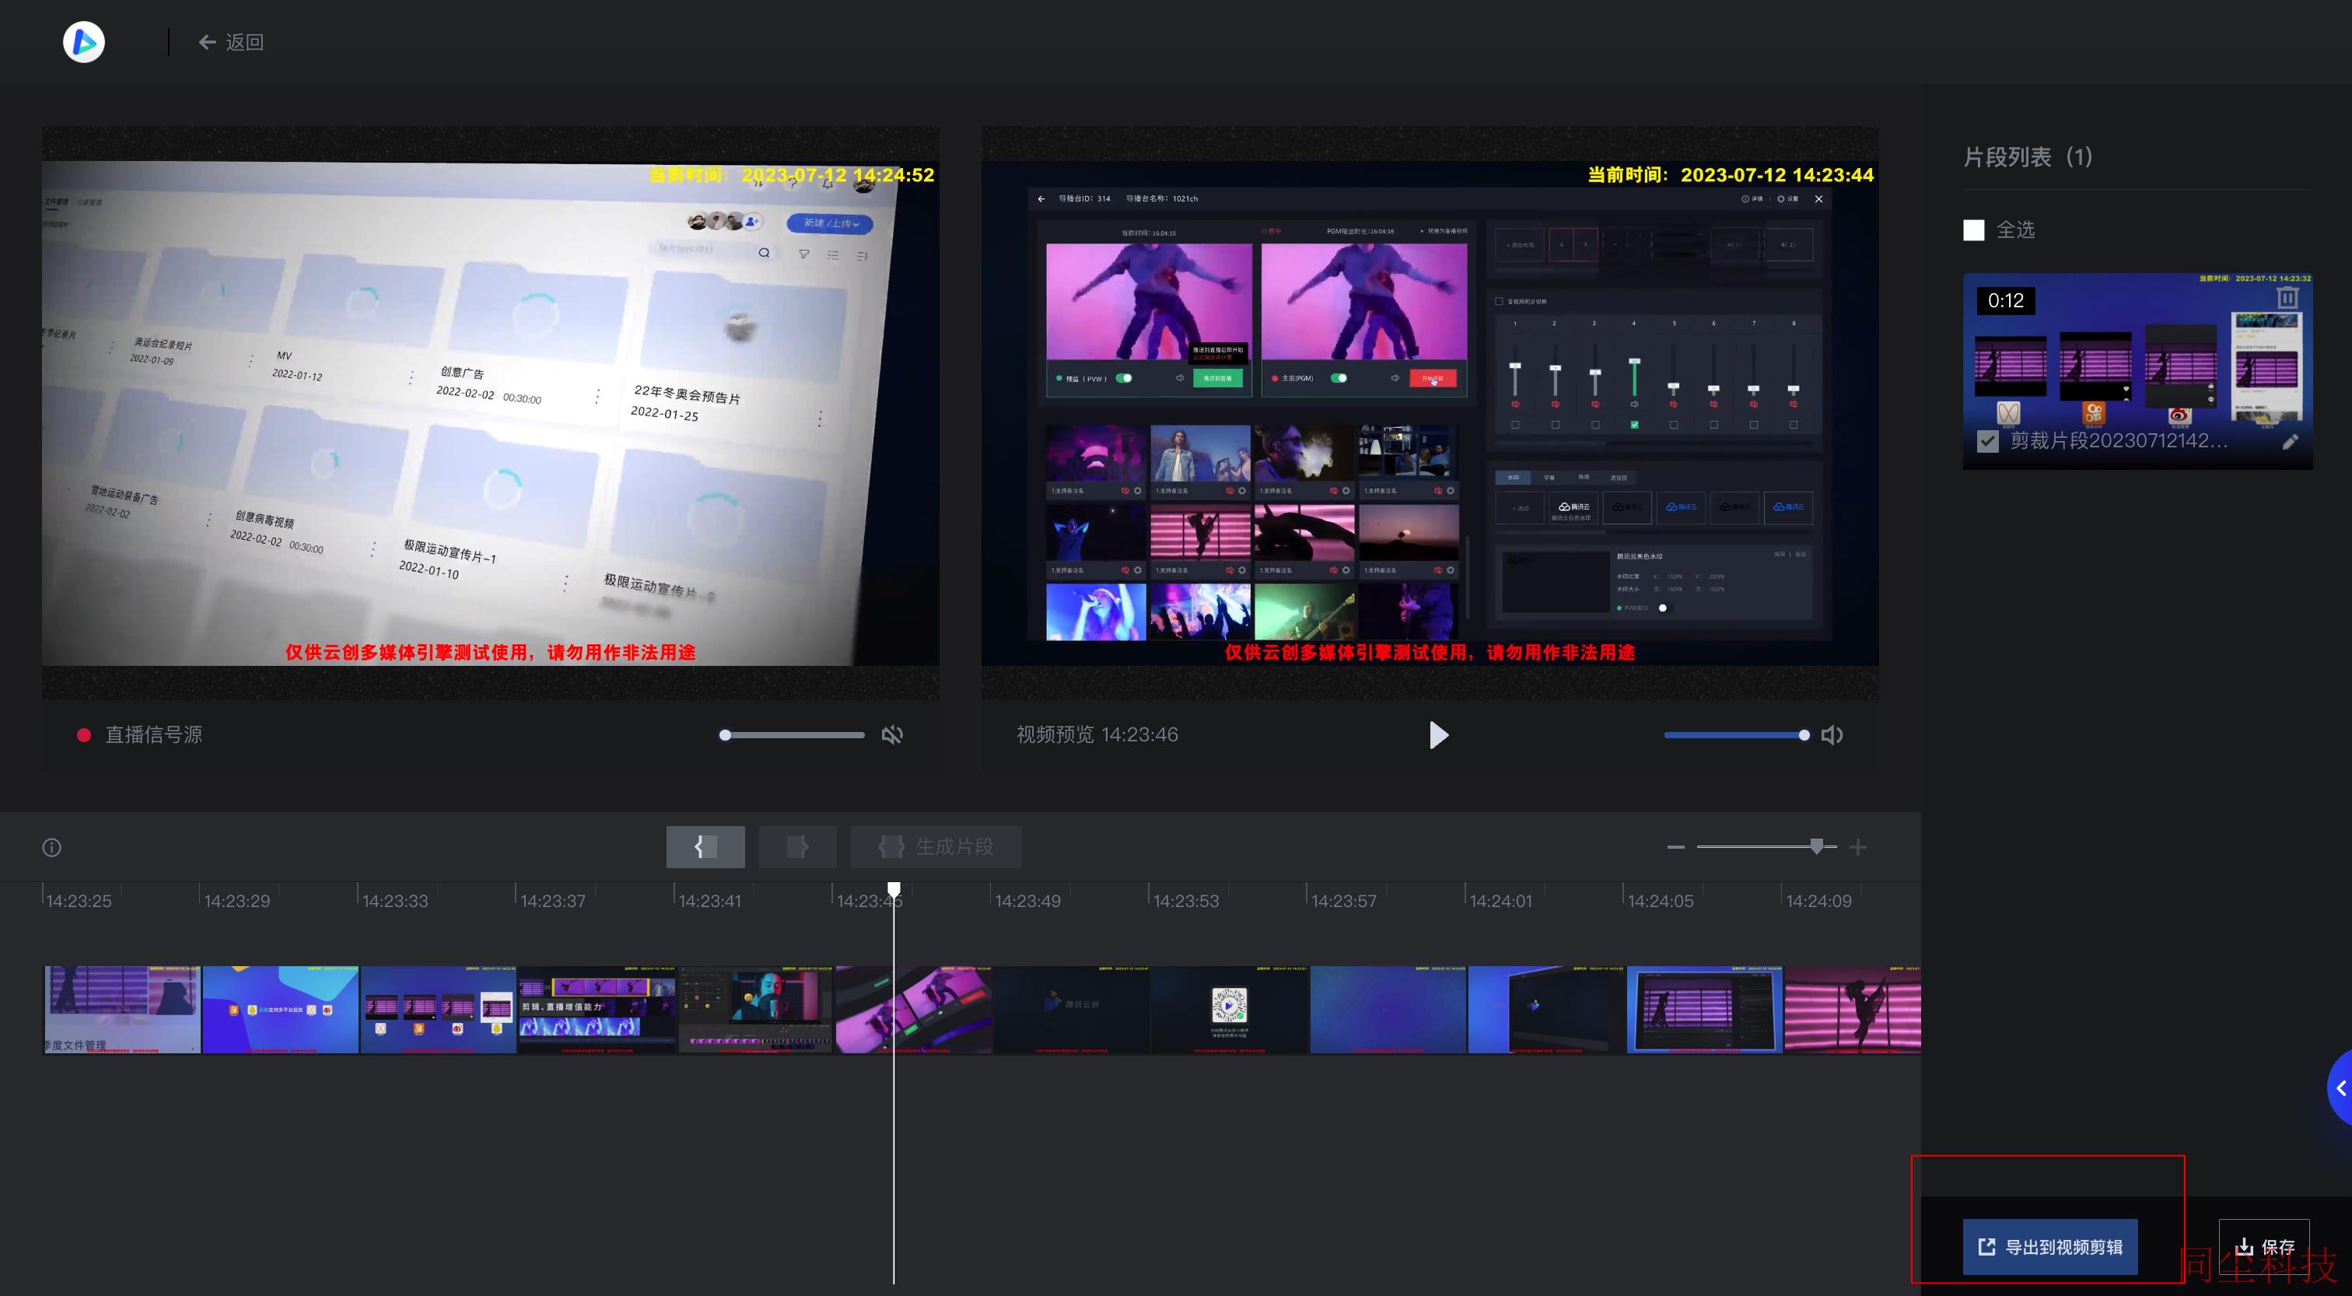Adjust the timeline zoom slider
The width and height of the screenshot is (2352, 1296).
[1766, 848]
